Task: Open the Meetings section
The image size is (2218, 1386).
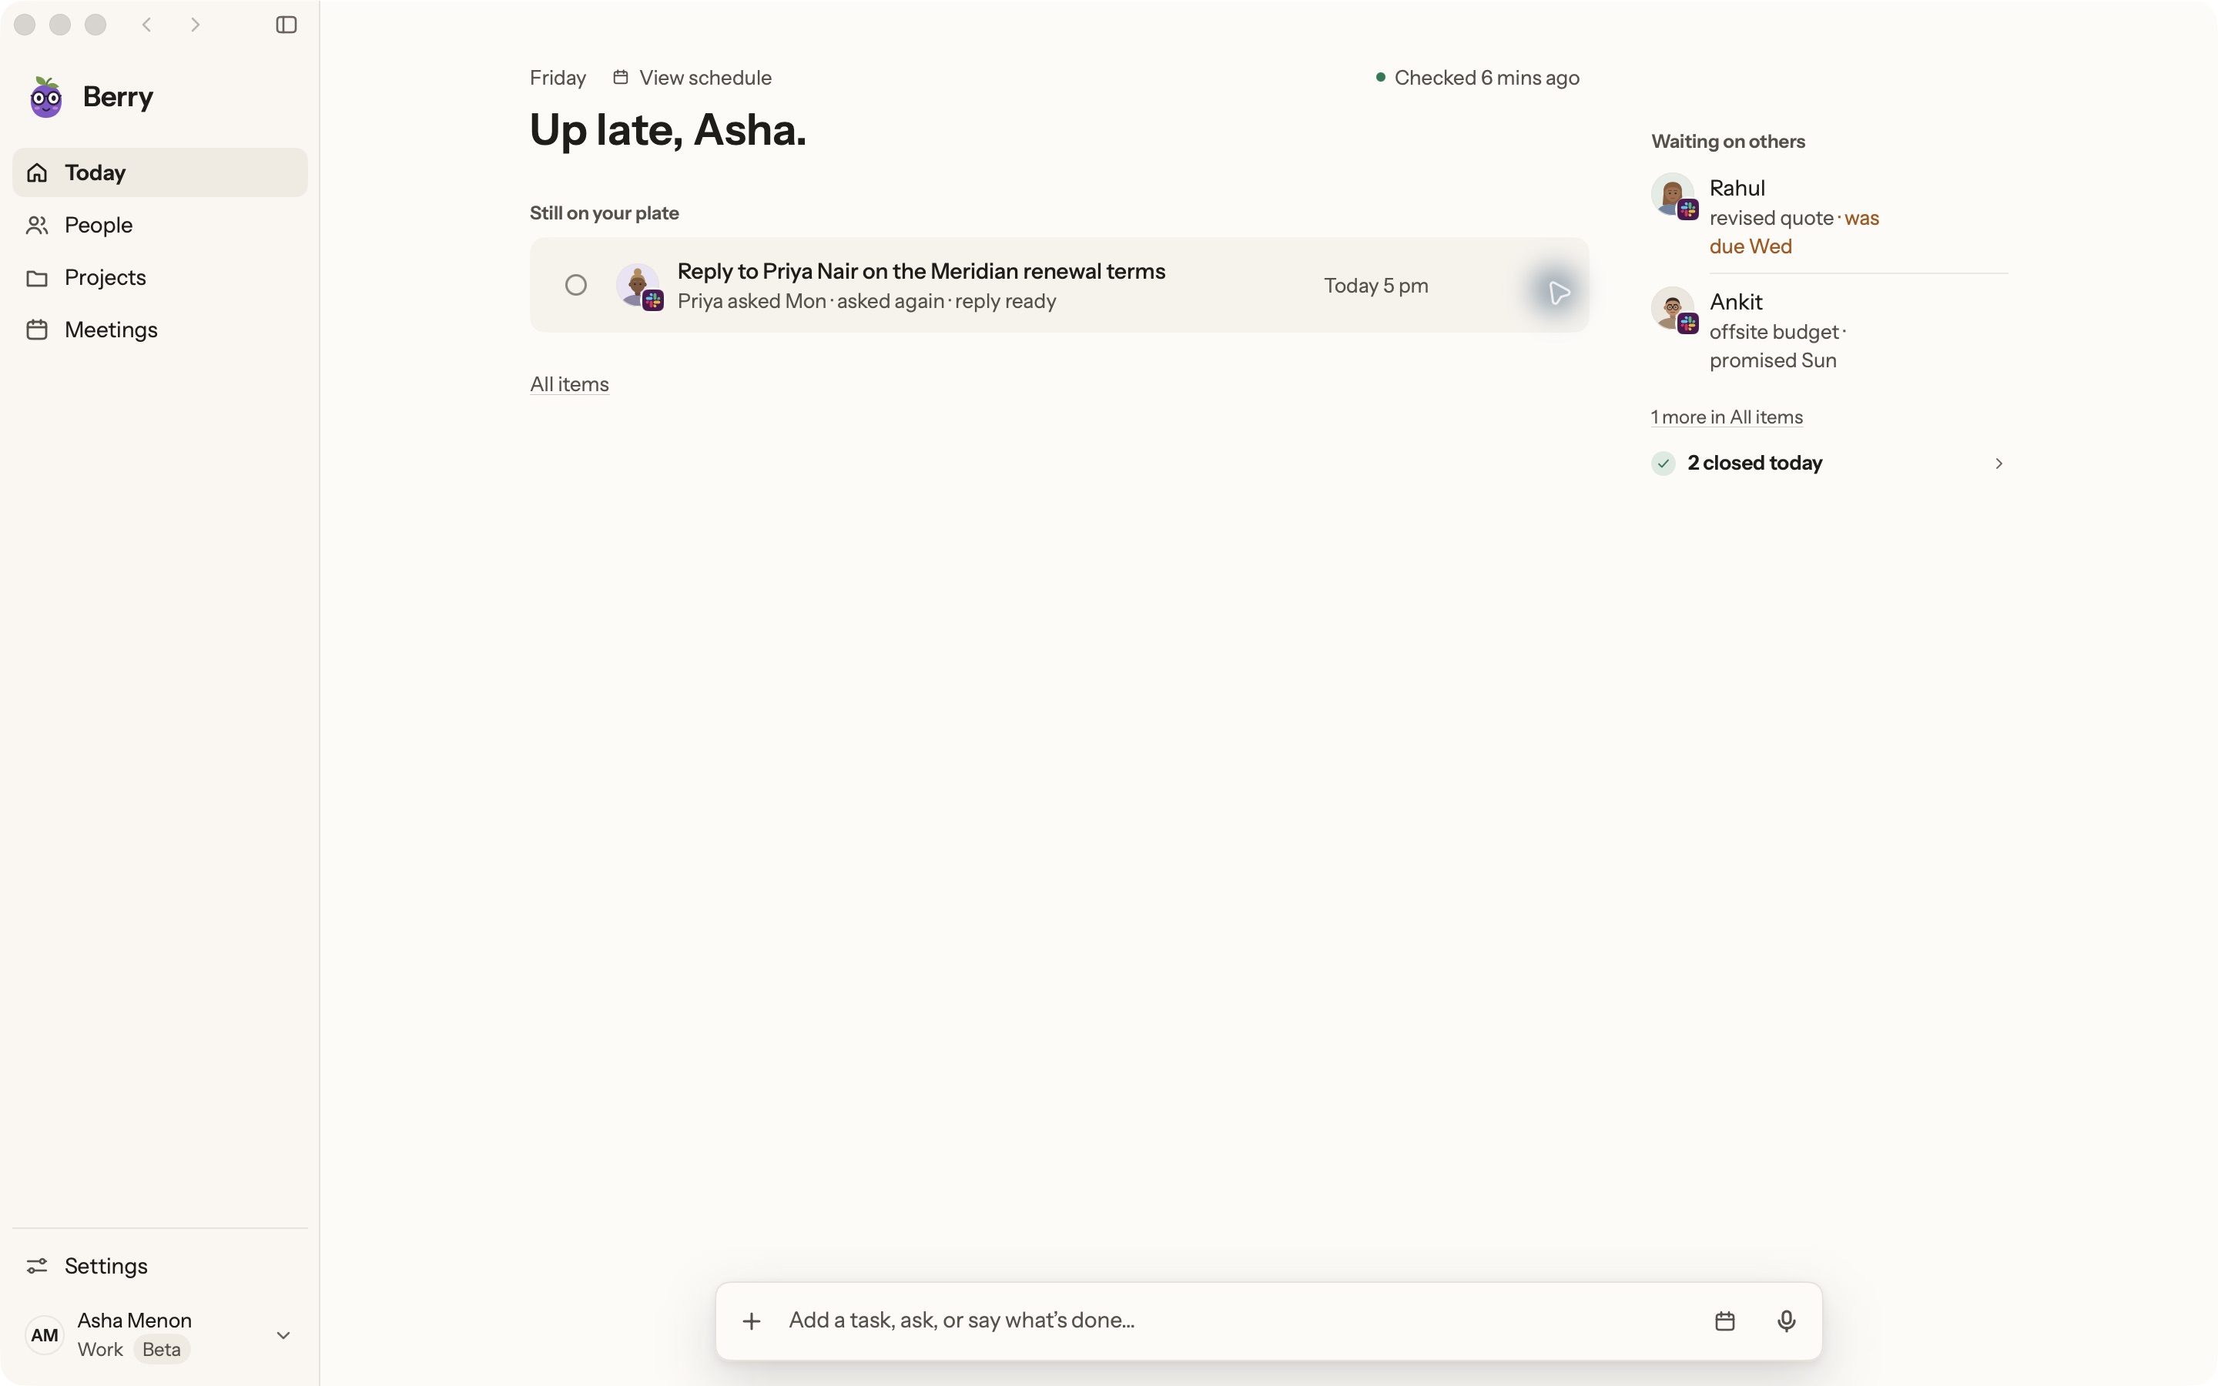Action: [159, 329]
